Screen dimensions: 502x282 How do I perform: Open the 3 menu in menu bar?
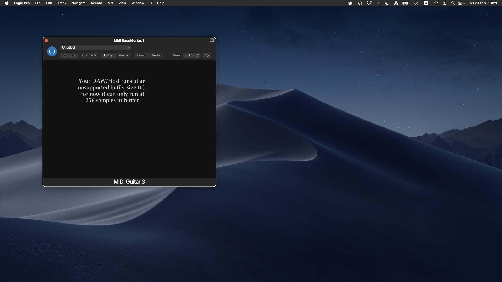(x=151, y=3)
